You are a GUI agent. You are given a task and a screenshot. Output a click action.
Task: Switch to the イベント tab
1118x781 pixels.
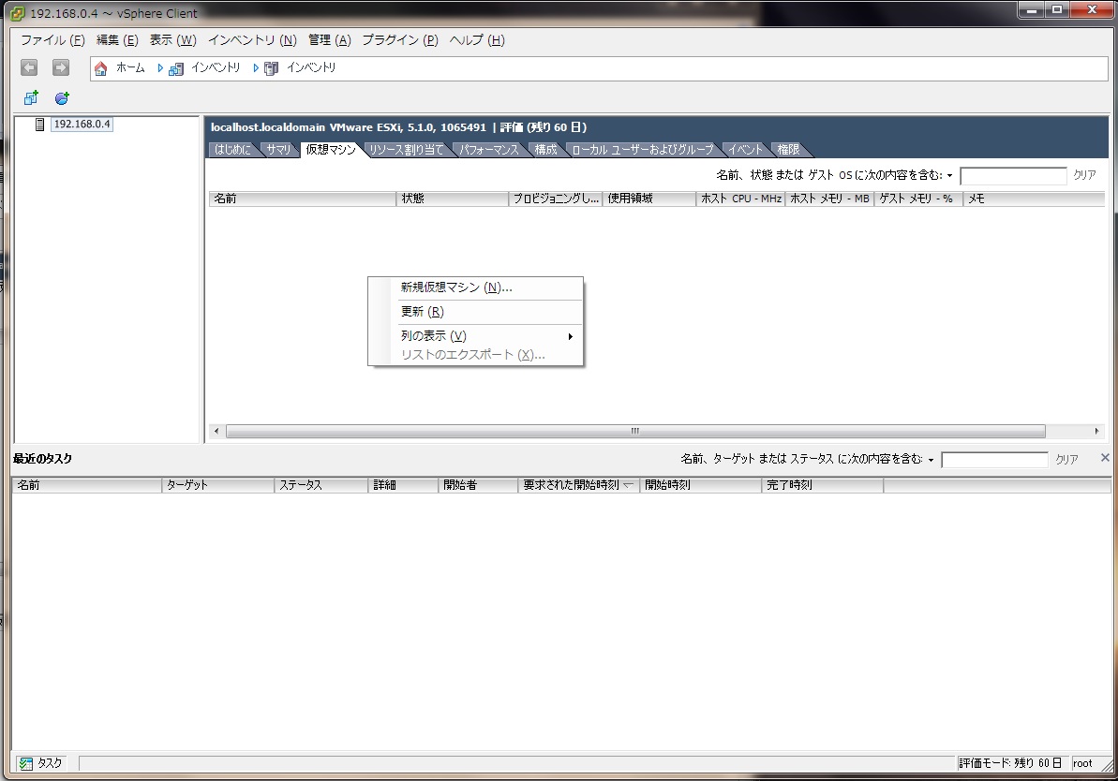745,150
